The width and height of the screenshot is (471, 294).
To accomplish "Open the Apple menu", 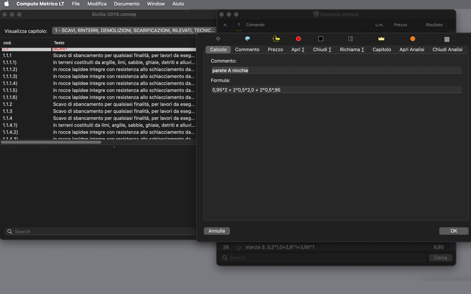I will (6, 4).
